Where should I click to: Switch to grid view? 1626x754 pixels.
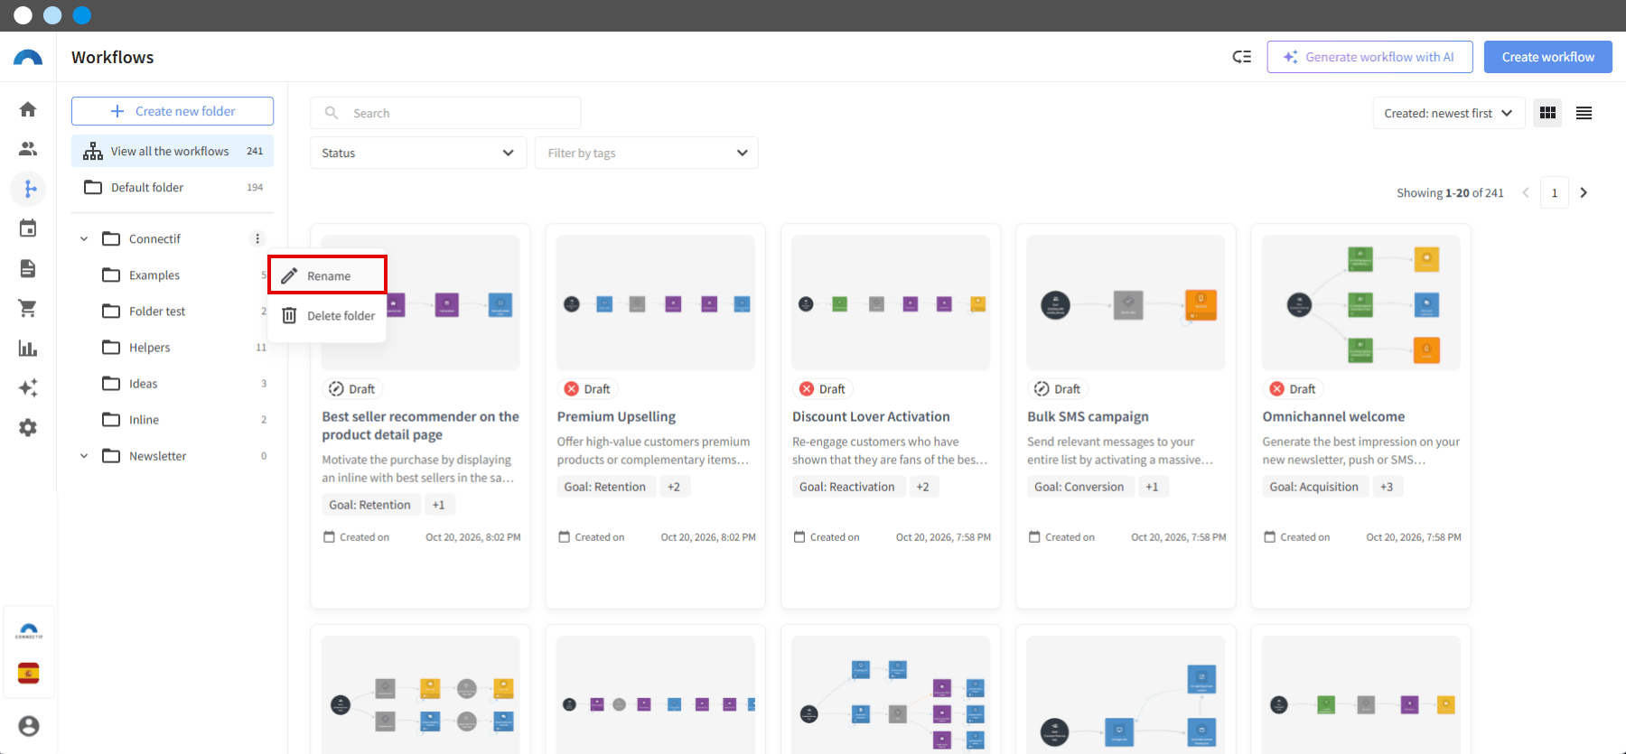(1547, 113)
